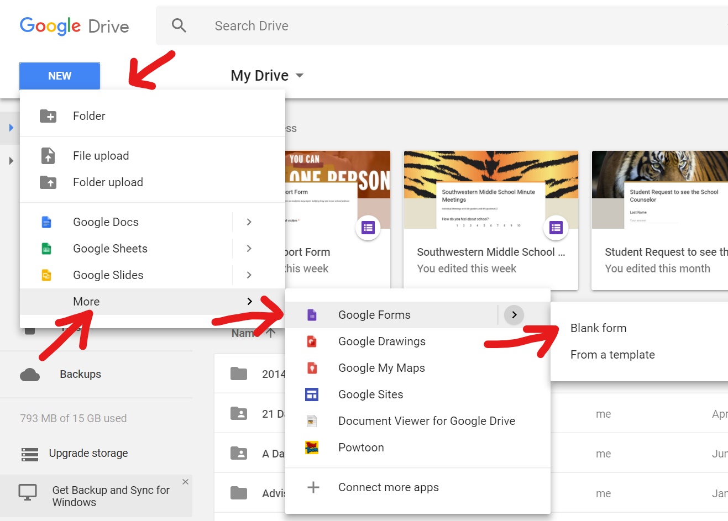Click the new Folder icon
This screenshot has width=728, height=521.
point(48,116)
